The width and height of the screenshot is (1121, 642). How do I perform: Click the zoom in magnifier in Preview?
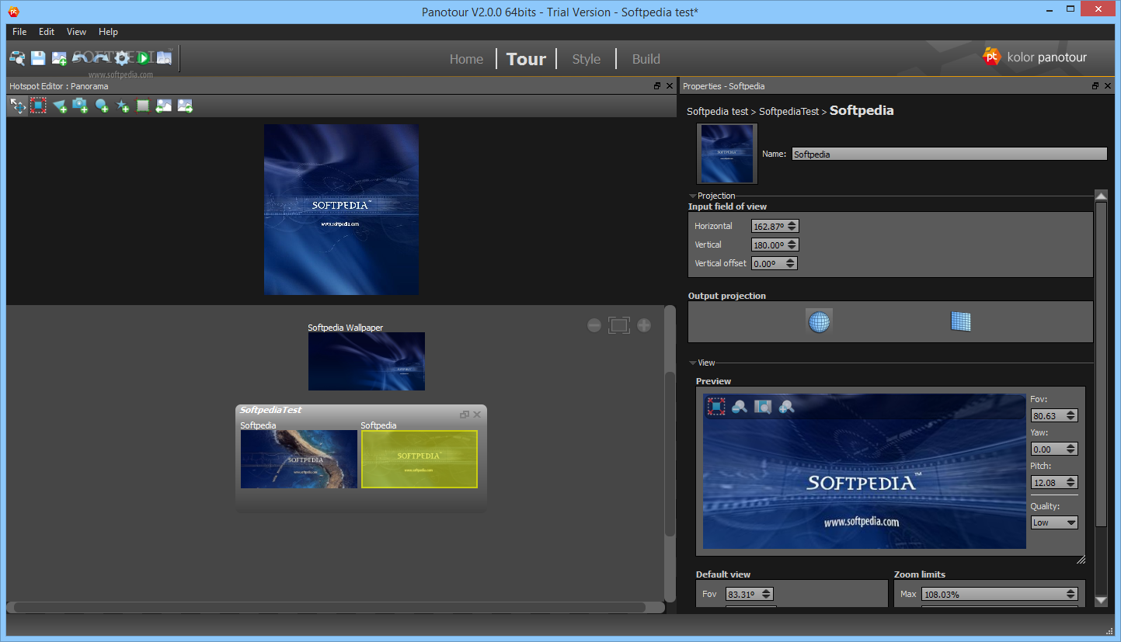(786, 406)
